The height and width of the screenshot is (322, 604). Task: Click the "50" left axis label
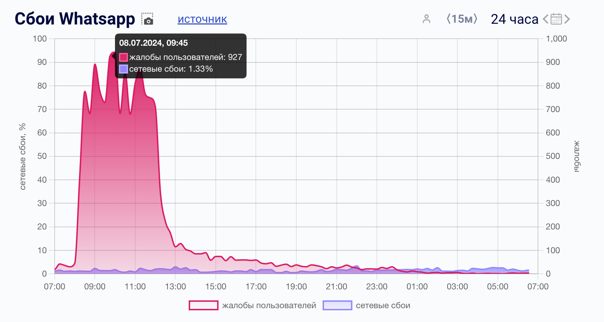click(42, 156)
